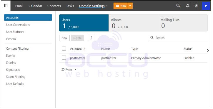Open Spam Filtering in the sidebar
Viewport: 213px width, 109px height.
16,77
